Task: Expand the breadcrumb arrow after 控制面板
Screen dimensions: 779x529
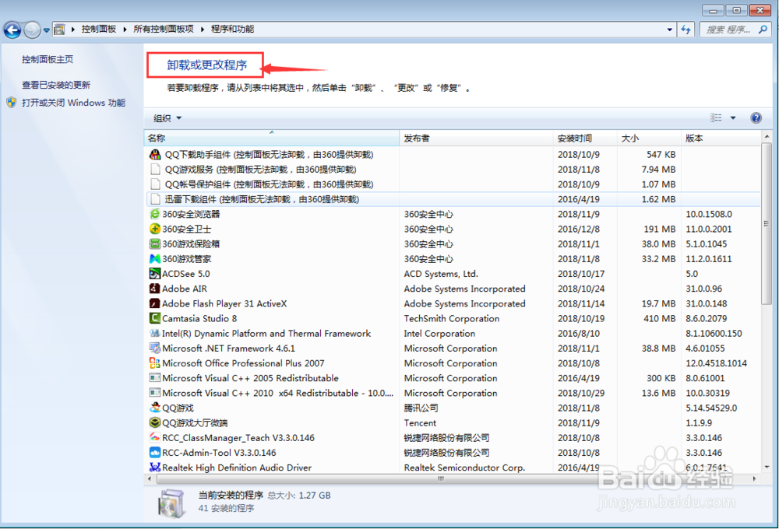Action: (x=124, y=30)
